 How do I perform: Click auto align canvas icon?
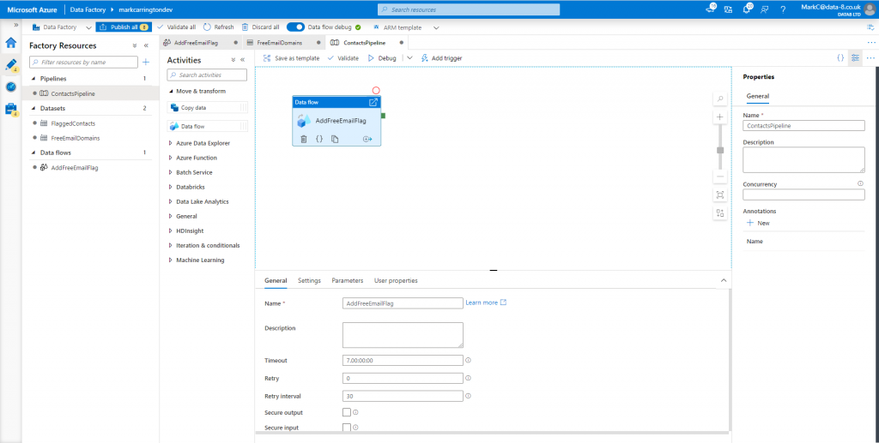click(720, 213)
